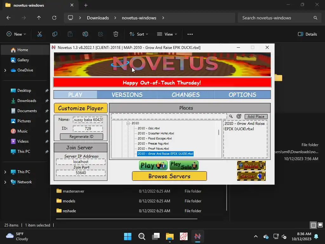The image size is (325, 244).
Task: Collapse the 2010 folder in Places tree
Action: (x=128, y=123)
